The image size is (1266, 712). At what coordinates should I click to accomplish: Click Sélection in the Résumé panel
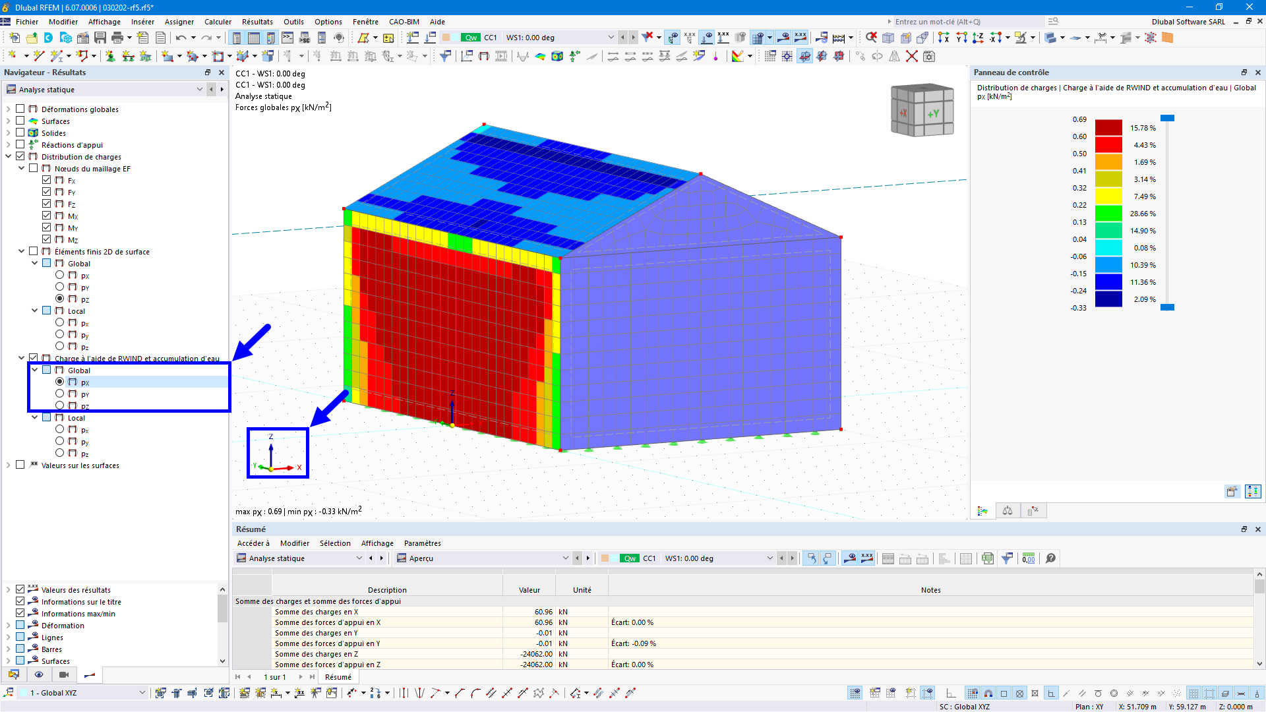pyautogui.click(x=335, y=543)
